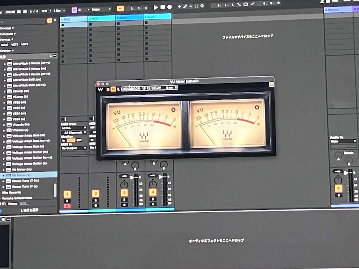Click the DELAY field in VU Meter
This screenshot has height=269, width=359.
point(164,88)
